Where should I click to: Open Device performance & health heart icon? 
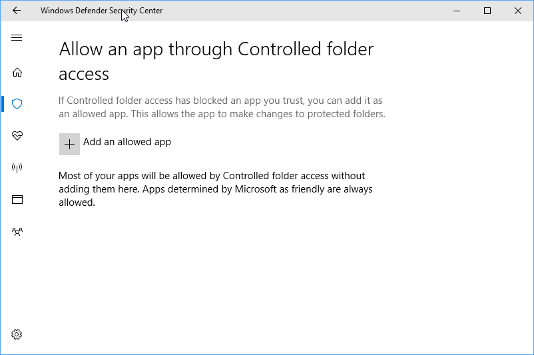click(17, 136)
